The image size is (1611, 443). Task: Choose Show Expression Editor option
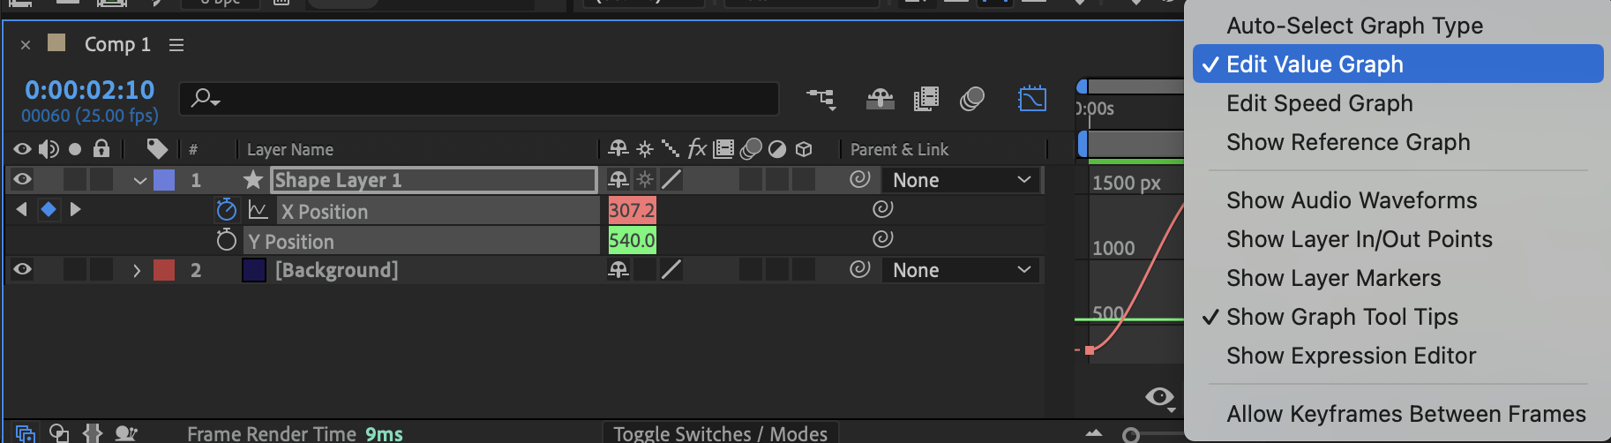tap(1351, 356)
